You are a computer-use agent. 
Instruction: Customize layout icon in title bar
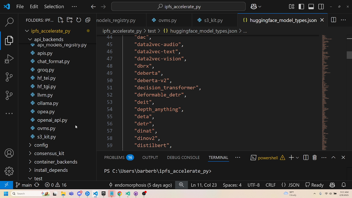click(291, 7)
